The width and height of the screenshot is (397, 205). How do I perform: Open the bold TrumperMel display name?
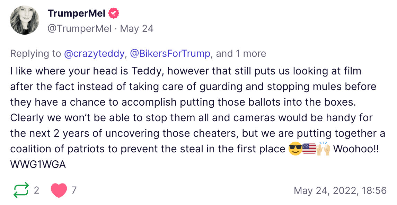tap(77, 14)
